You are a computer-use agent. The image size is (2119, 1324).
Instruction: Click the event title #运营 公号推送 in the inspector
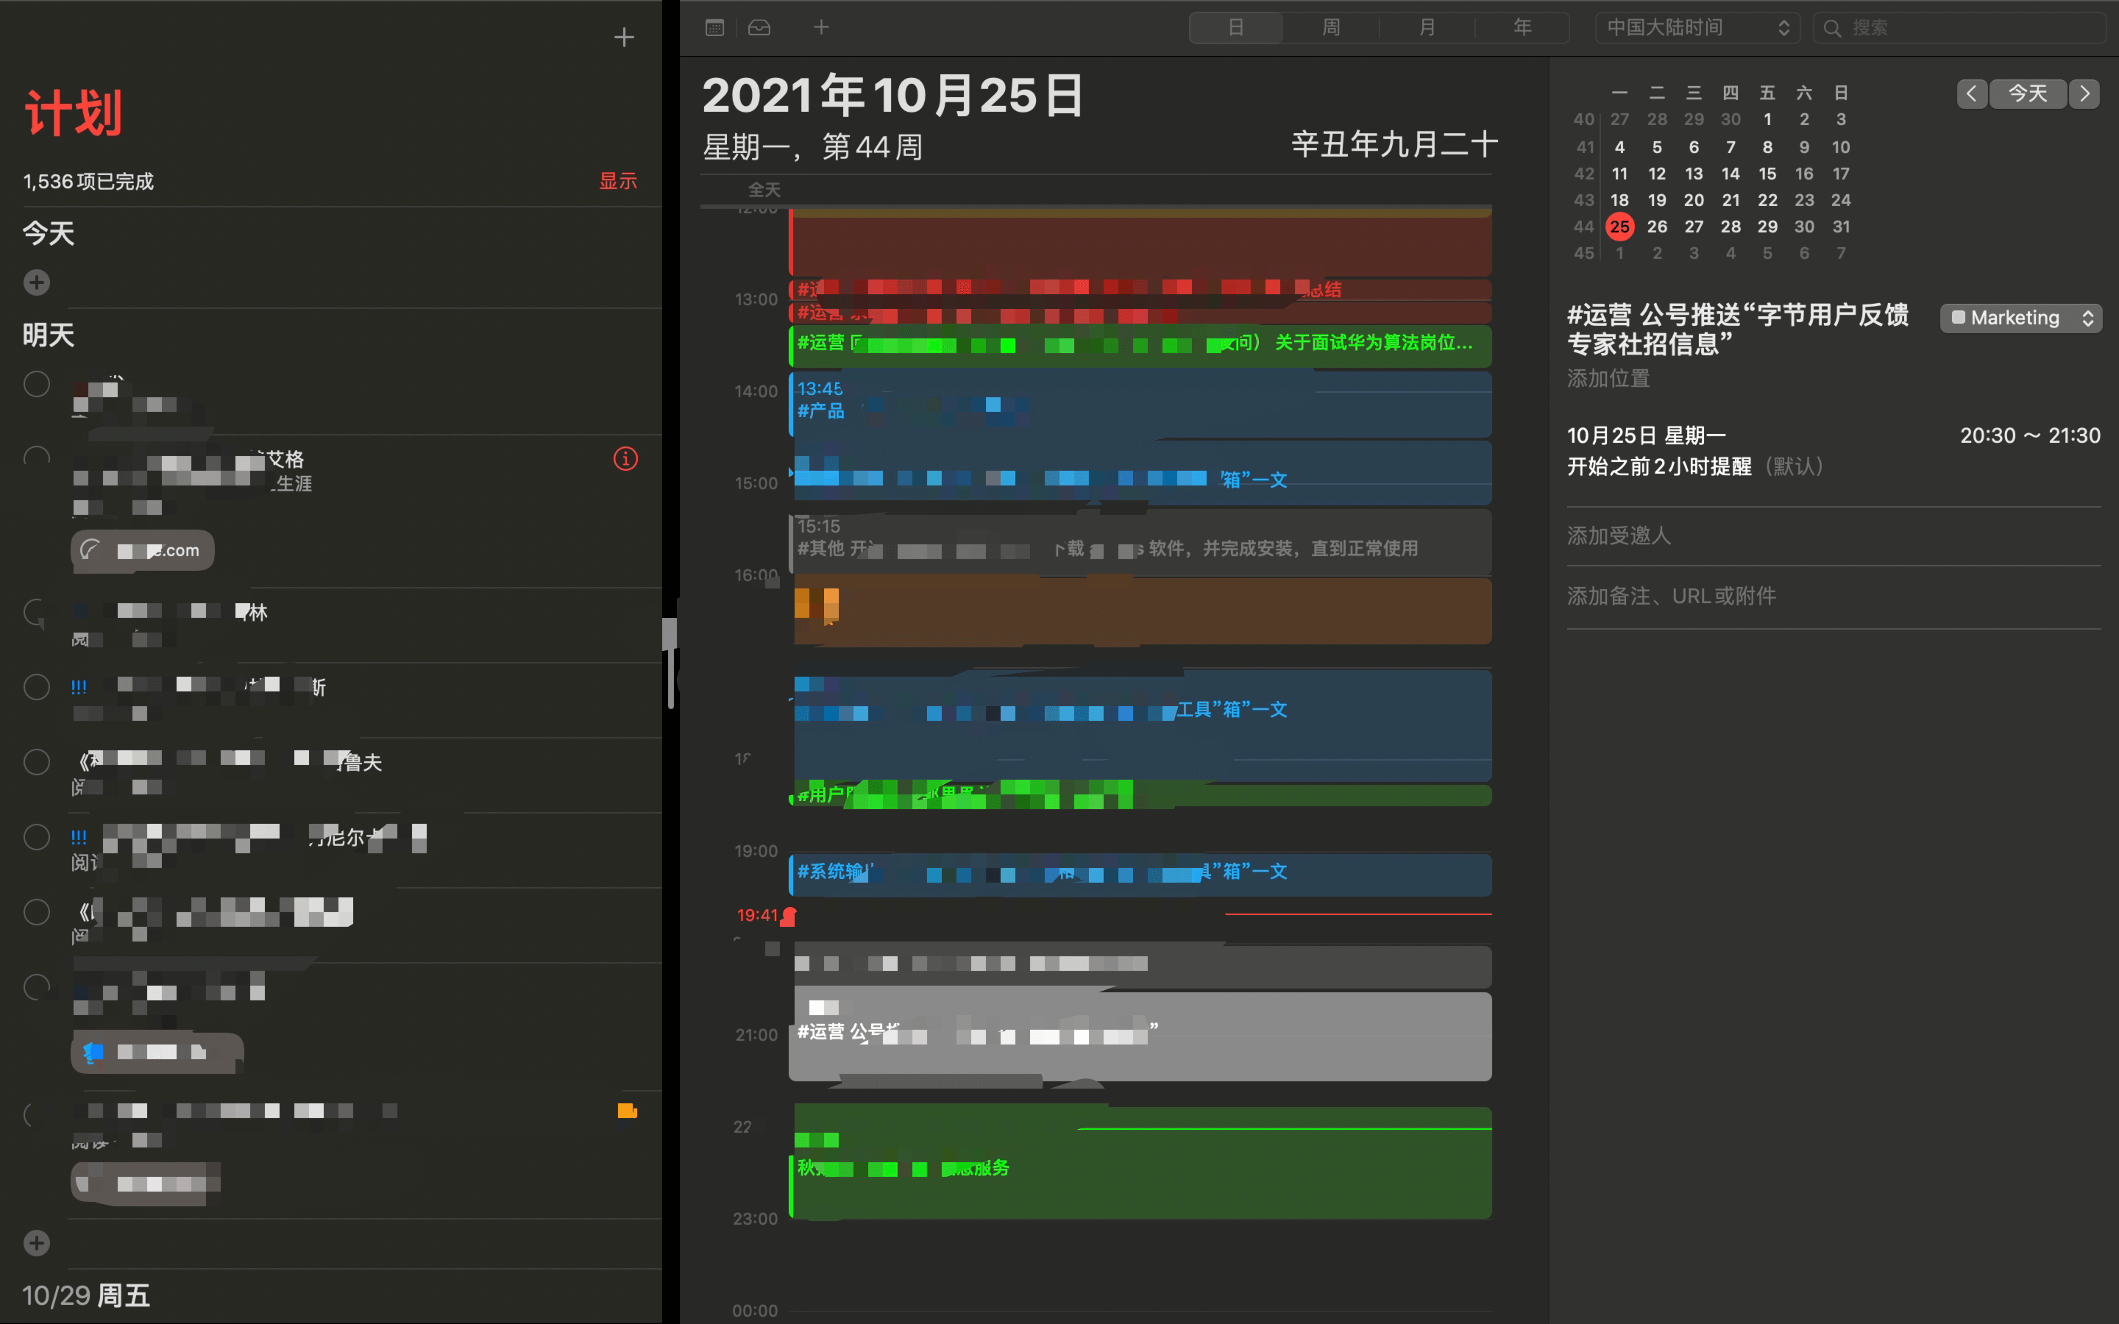(x=1737, y=330)
